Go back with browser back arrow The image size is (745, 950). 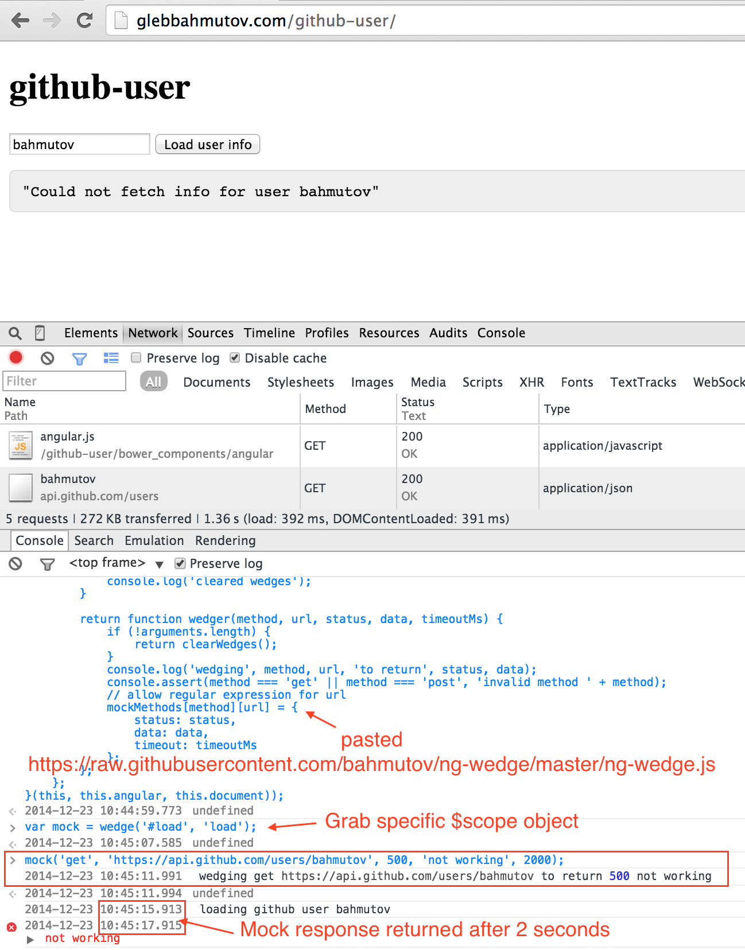pyautogui.click(x=21, y=21)
